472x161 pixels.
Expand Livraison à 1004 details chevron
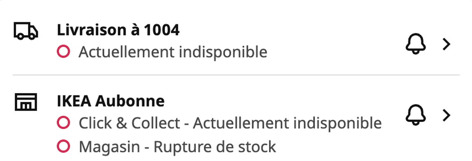446,44
